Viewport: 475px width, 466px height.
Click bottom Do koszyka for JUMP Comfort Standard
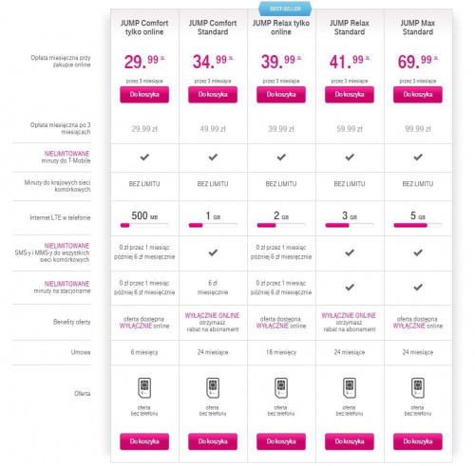pyautogui.click(x=213, y=441)
